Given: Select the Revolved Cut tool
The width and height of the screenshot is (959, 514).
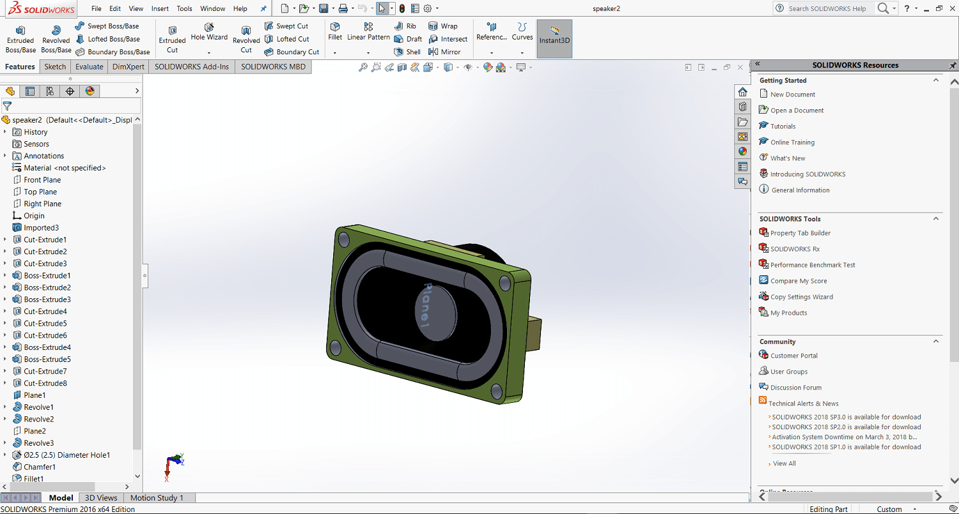Looking at the screenshot, I should (246, 40).
